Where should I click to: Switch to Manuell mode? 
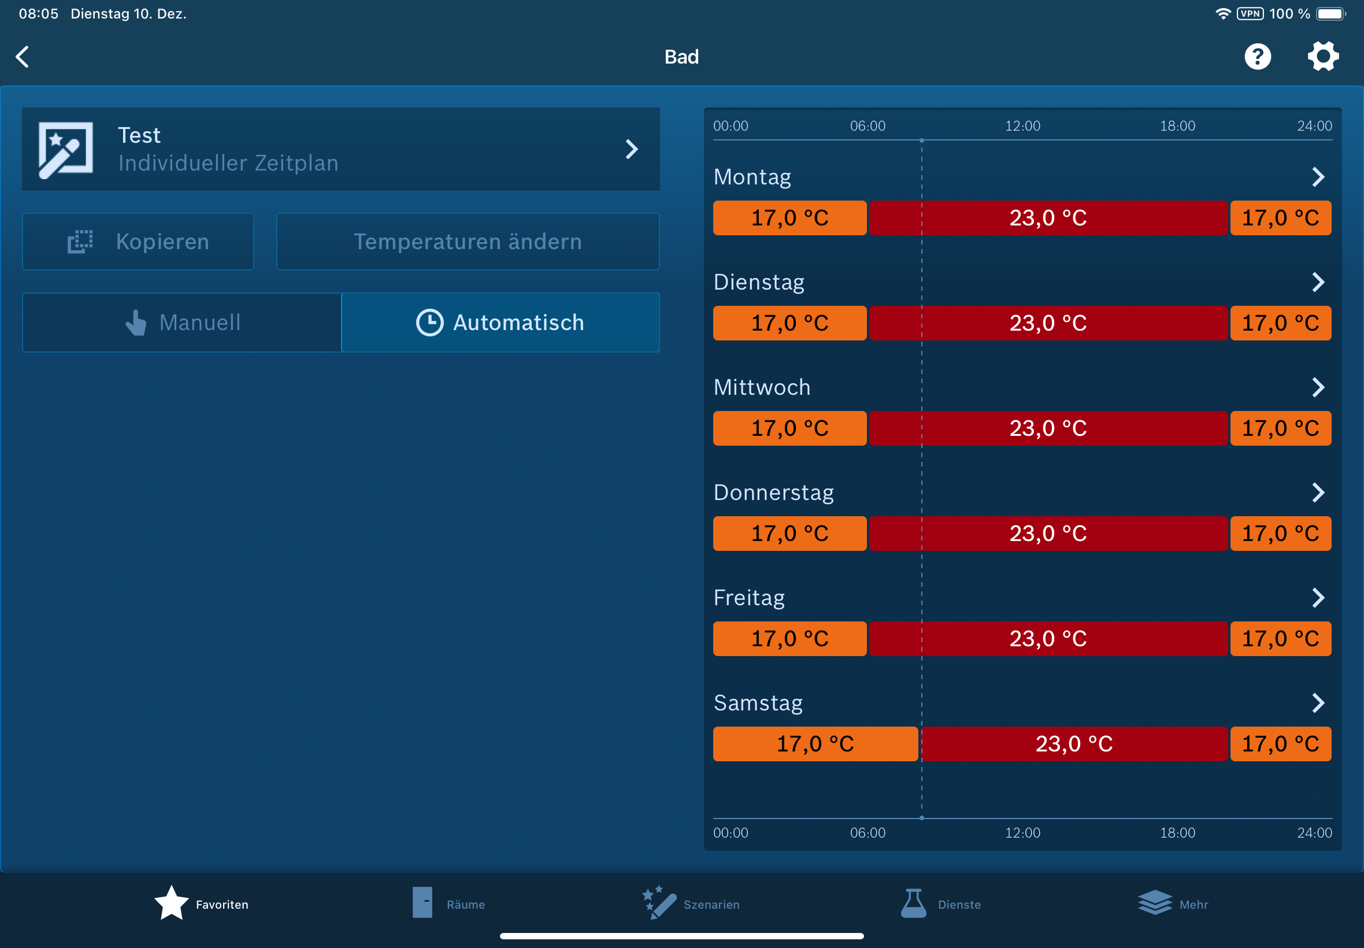[182, 323]
